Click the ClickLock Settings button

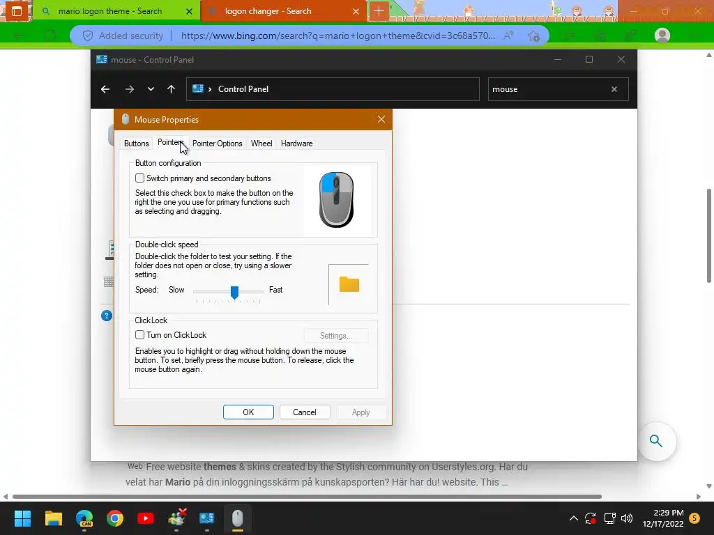coord(336,336)
